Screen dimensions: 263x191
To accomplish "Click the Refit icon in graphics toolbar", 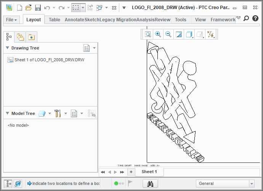I will click(x=148, y=34).
